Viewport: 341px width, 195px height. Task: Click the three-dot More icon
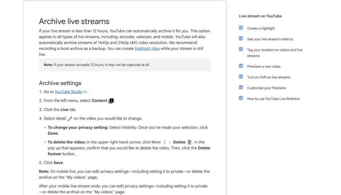click(x=165, y=142)
